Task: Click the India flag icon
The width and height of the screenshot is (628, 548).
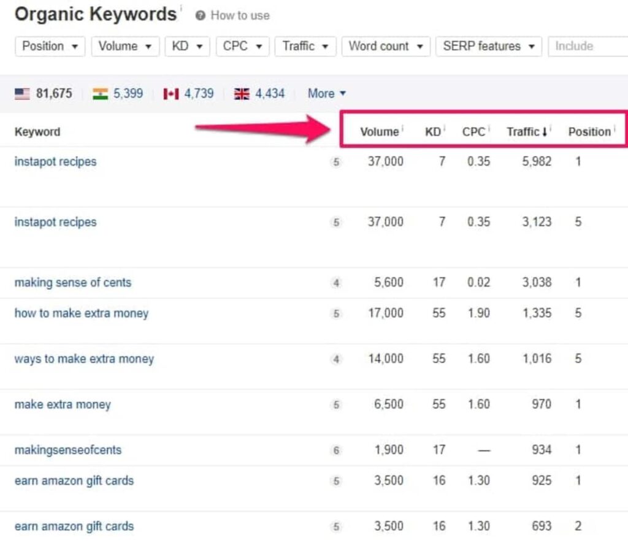Action: point(100,94)
